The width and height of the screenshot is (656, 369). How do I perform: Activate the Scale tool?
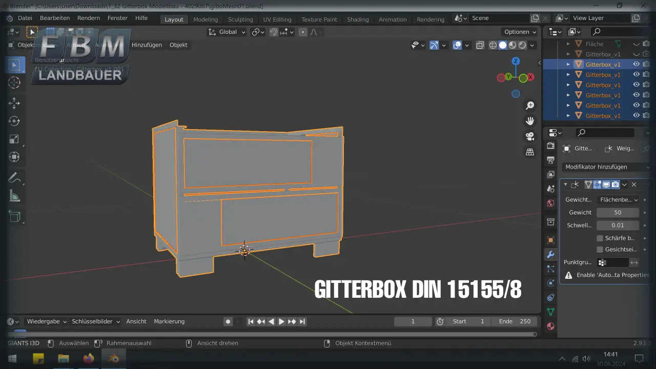(15, 139)
